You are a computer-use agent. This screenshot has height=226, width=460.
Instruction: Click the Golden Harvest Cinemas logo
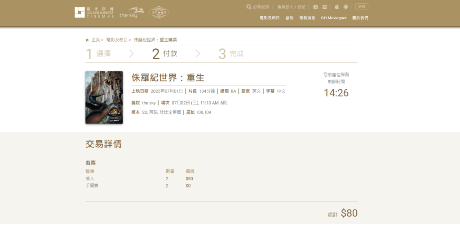click(x=94, y=13)
